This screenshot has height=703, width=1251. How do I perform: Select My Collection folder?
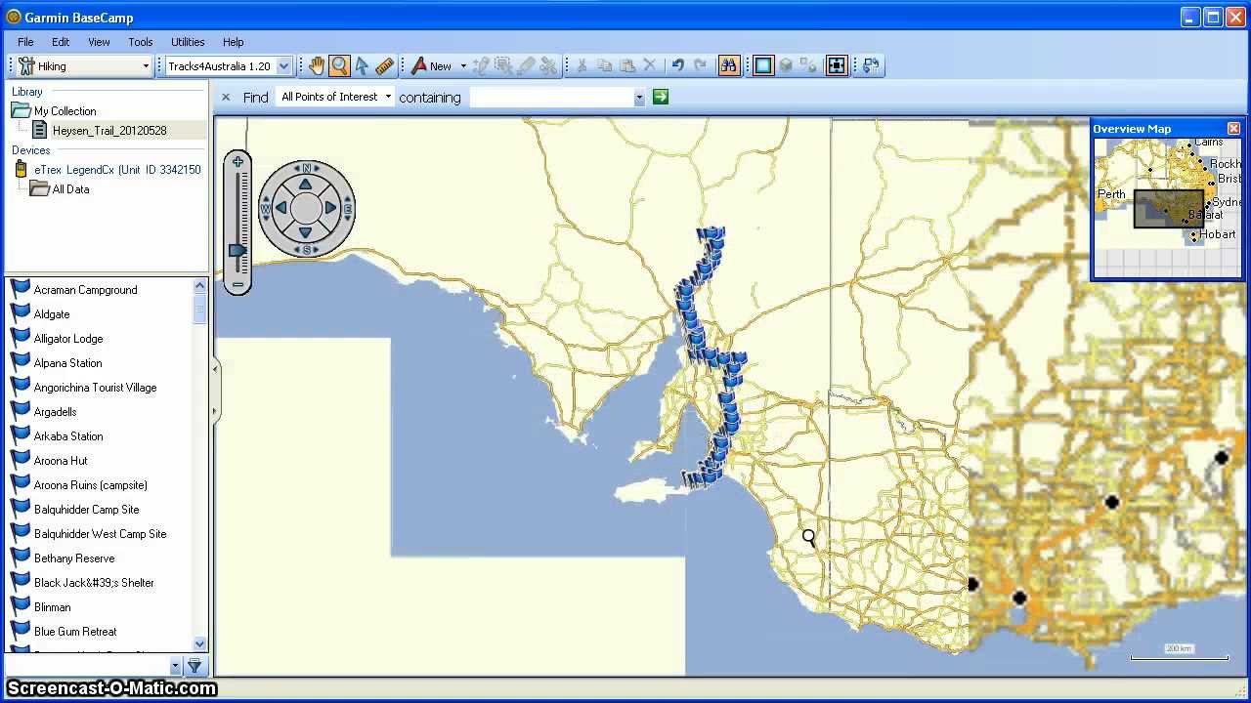point(65,111)
